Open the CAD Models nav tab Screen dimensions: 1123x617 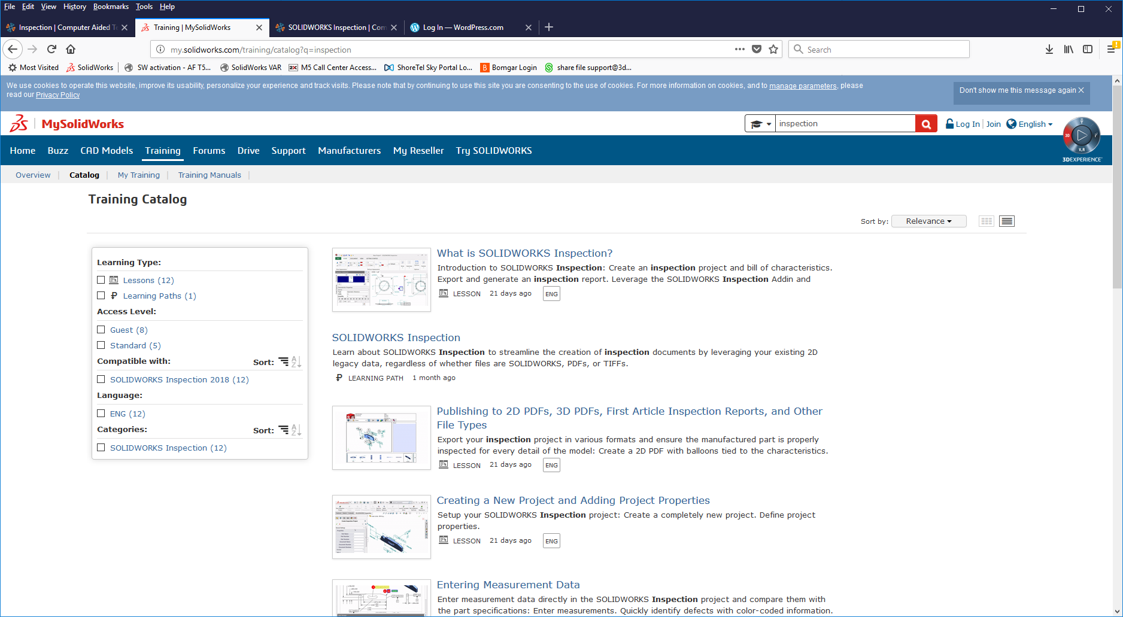click(107, 151)
